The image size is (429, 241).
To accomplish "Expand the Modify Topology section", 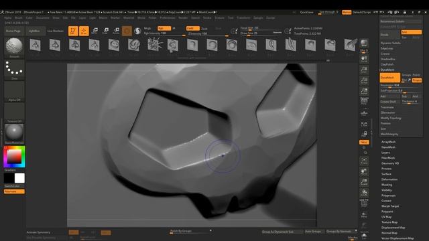I will coord(391,118).
